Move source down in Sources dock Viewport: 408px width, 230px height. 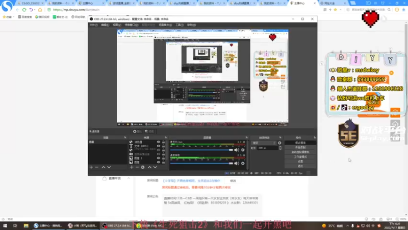point(155,167)
